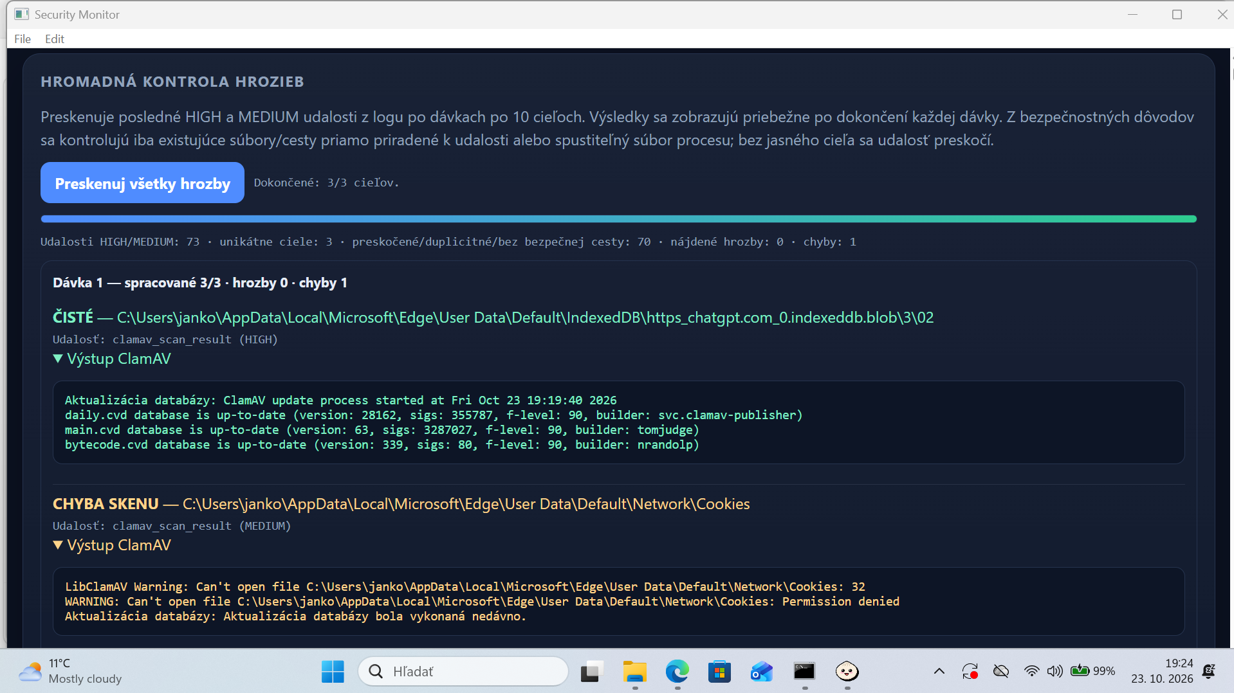This screenshot has width=1234, height=693.
Task: Open the Edit menu
Action: (55, 39)
